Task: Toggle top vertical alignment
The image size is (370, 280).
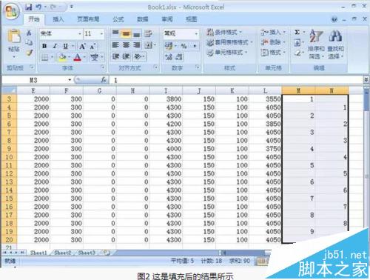Action: 115,33
